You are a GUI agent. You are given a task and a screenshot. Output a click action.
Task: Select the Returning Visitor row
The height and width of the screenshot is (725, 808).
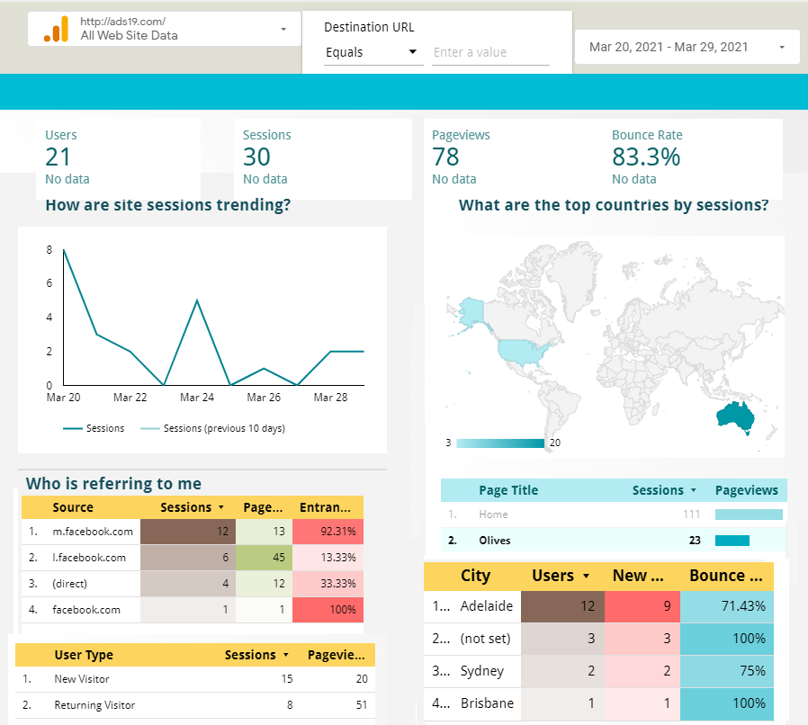(x=94, y=704)
